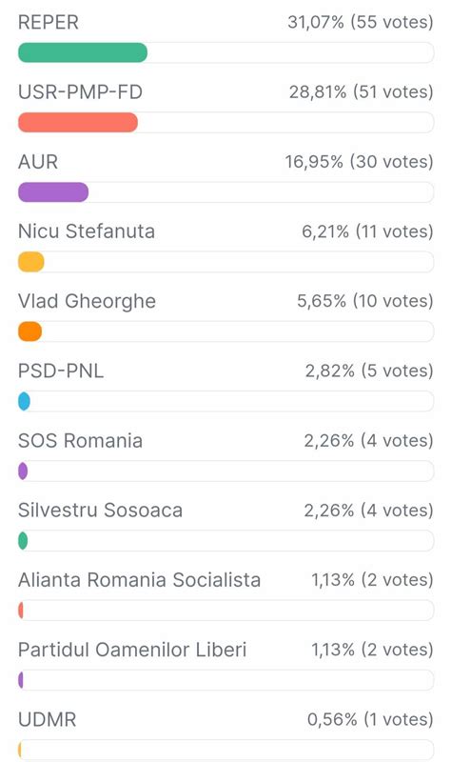
Task: Choose the Nicu Stefanuta option
Action: [x=87, y=231]
